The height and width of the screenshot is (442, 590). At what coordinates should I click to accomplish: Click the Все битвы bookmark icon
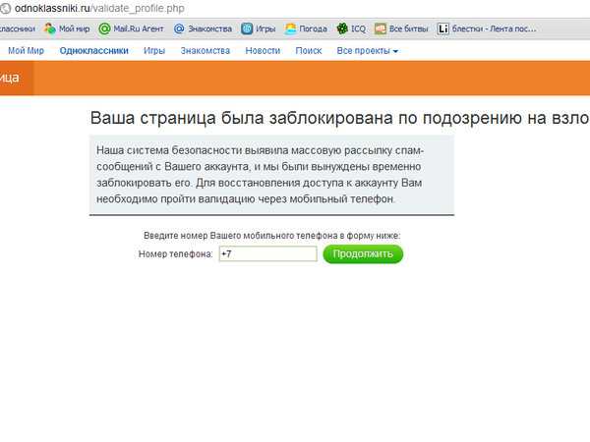click(x=380, y=28)
